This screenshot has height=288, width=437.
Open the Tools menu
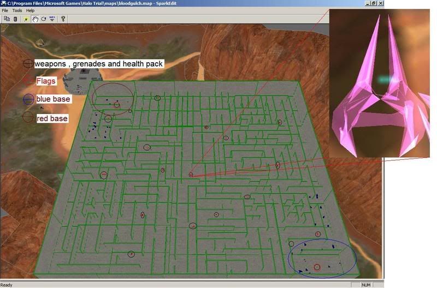[17, 10]
